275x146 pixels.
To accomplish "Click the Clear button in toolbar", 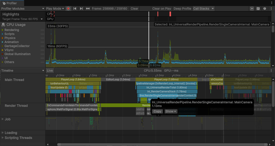I will [134, 9].
